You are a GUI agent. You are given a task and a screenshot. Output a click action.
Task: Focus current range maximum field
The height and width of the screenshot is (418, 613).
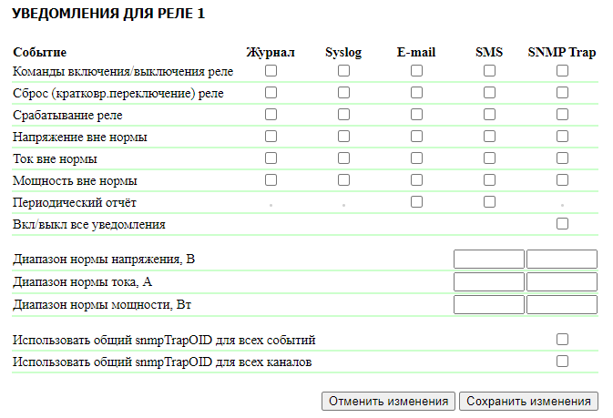pos(561,281)
